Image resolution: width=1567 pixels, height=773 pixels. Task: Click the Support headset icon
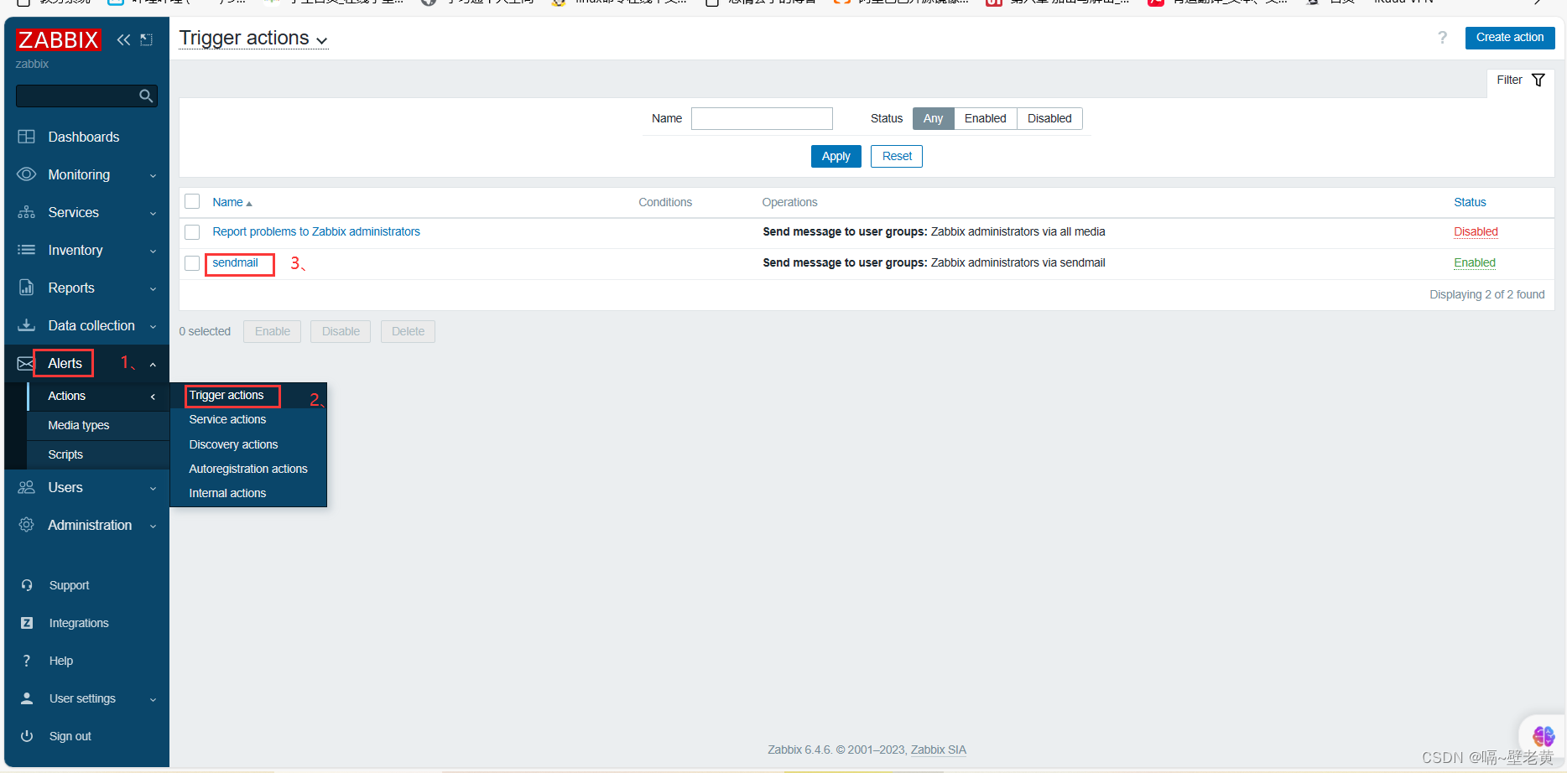(x=27, y=585)
